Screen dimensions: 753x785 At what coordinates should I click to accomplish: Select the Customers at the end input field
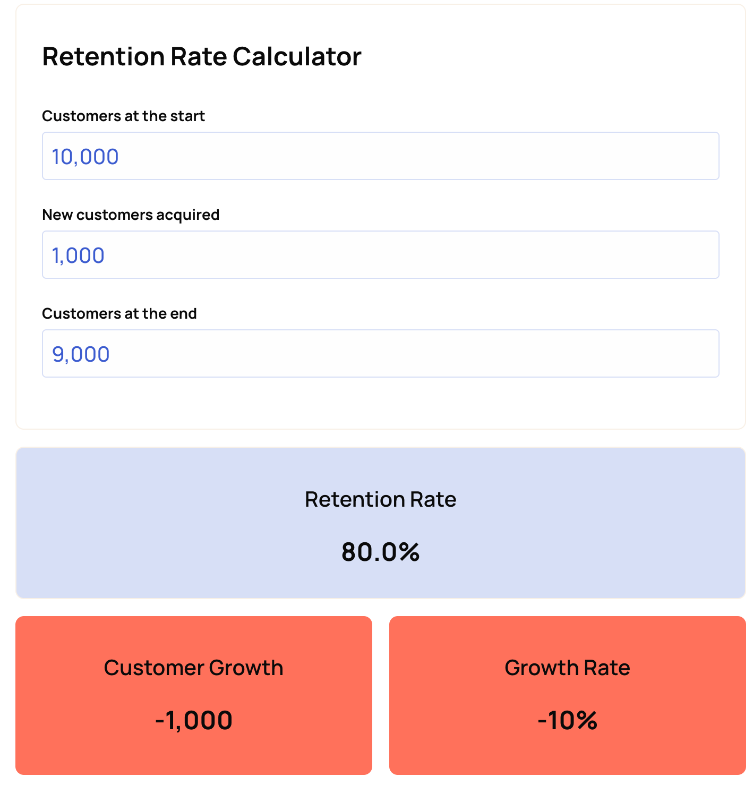(x=380, y=354)
